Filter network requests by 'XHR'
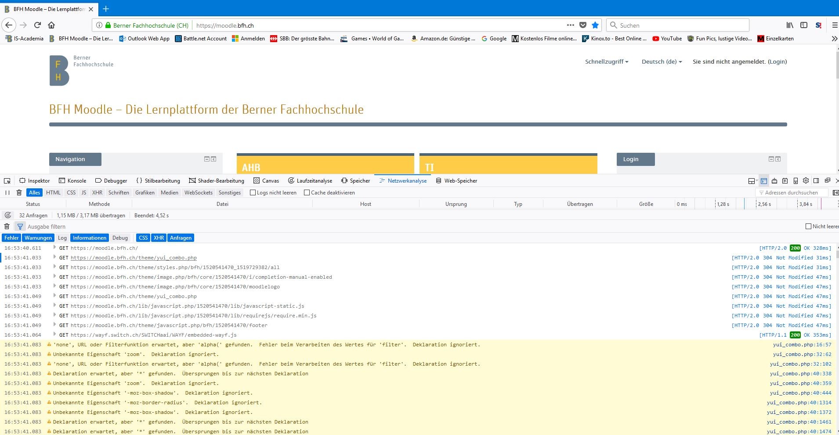Image resolution: width=839 pixels, height=435 pixels. (x=97, y=193)
